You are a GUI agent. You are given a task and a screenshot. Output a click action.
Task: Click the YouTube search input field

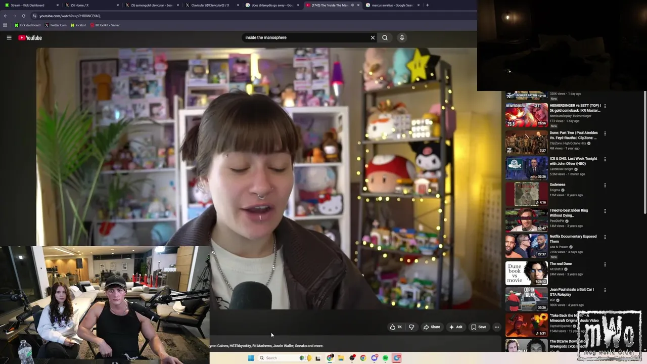pos(305,37)
